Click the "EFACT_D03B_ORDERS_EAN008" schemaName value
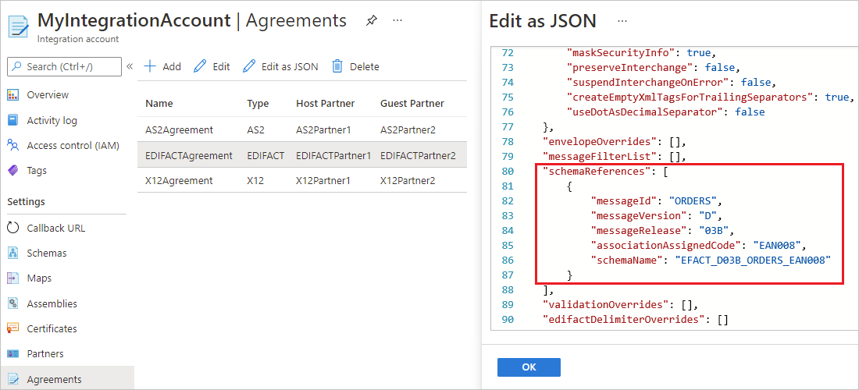This screenshot has height=390, width=859. click(754, 260)
